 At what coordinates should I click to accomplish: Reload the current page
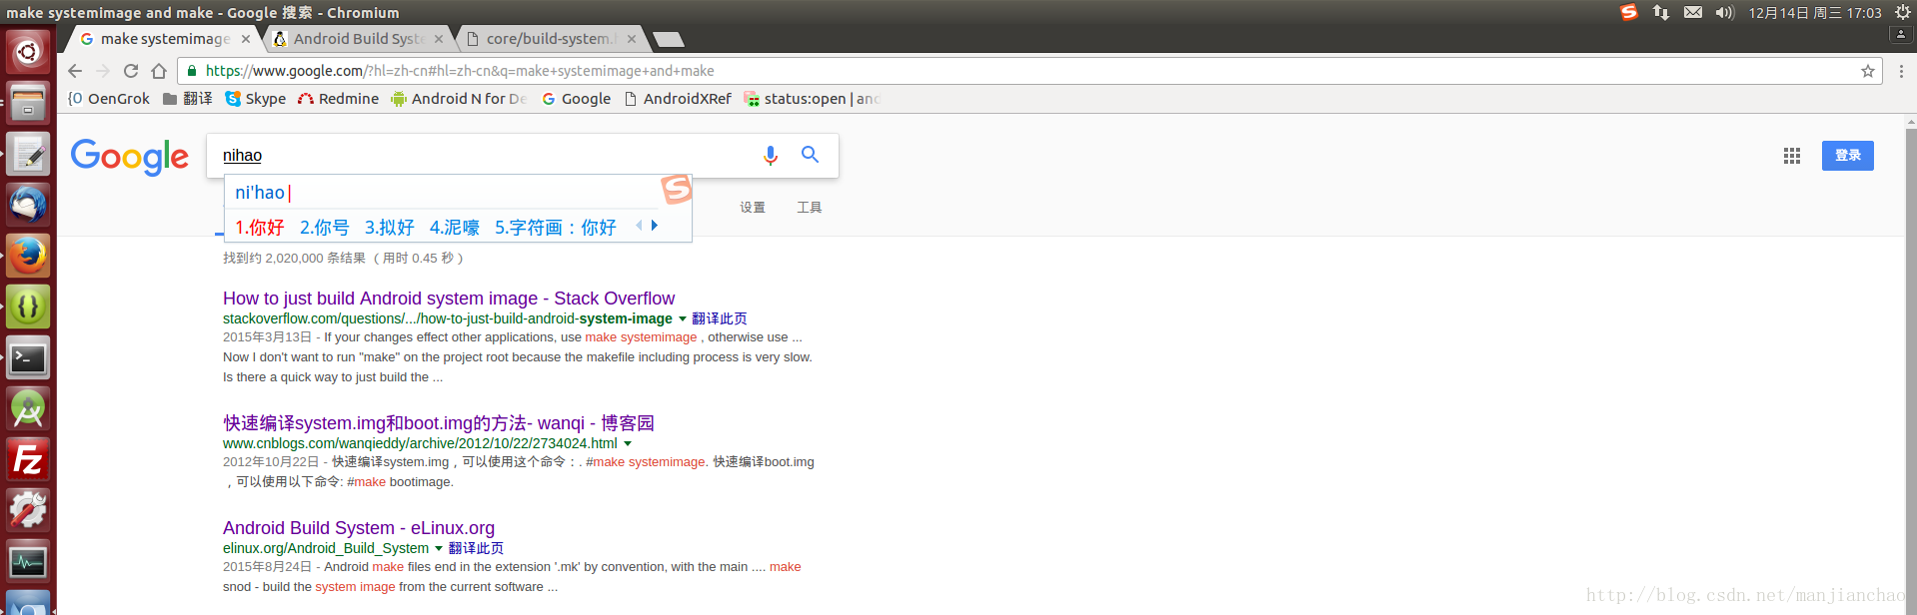click(x=131, y=71)
